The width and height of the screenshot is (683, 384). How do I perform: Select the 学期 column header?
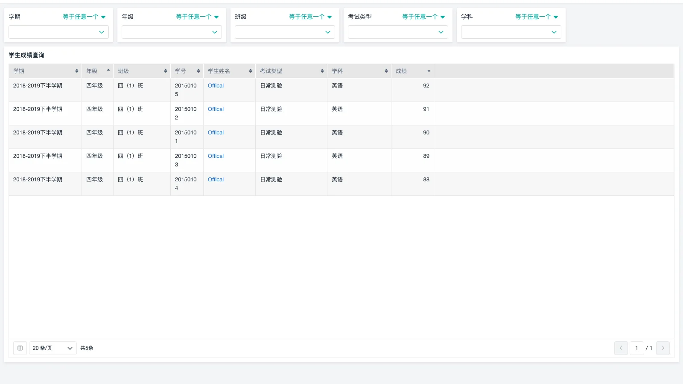[19, 71]
